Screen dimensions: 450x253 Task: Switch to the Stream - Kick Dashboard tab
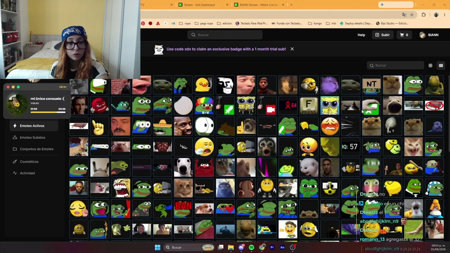(x=202, y=5)
